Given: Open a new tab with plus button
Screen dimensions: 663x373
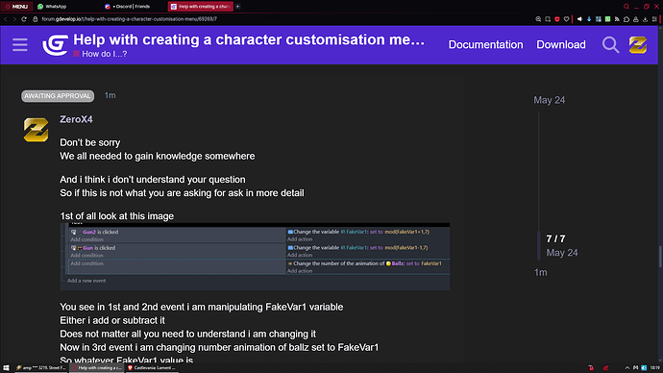Looking at the screenshot, I should pos(237,7).
